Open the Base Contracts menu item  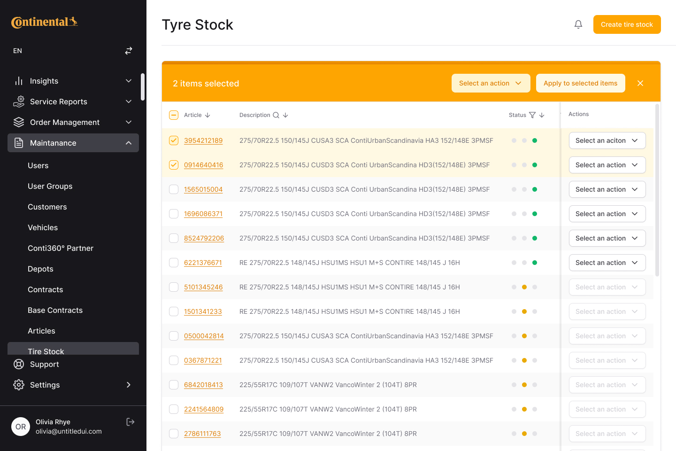tap(55, 310)
